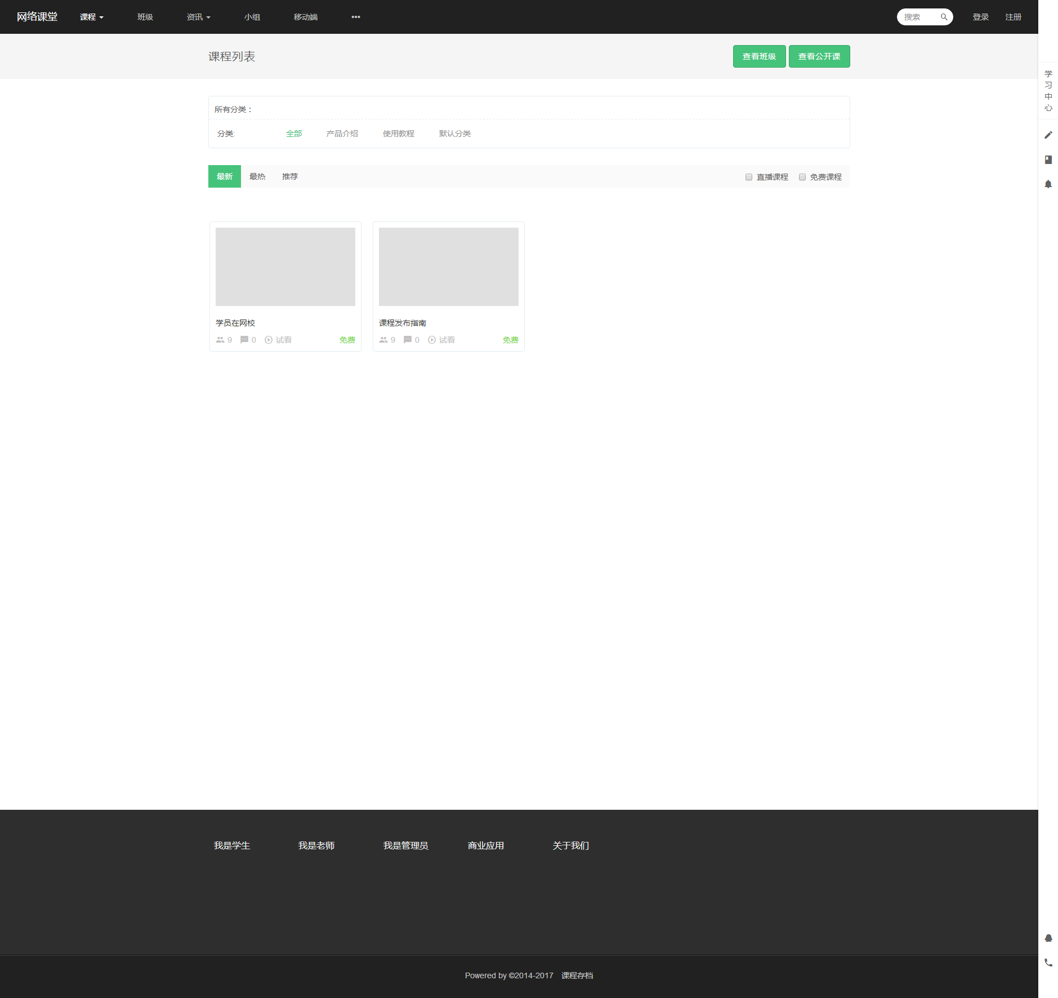
Task: Expand the 资讯 dropdown in navbar
Action: [x=198, y=17]
